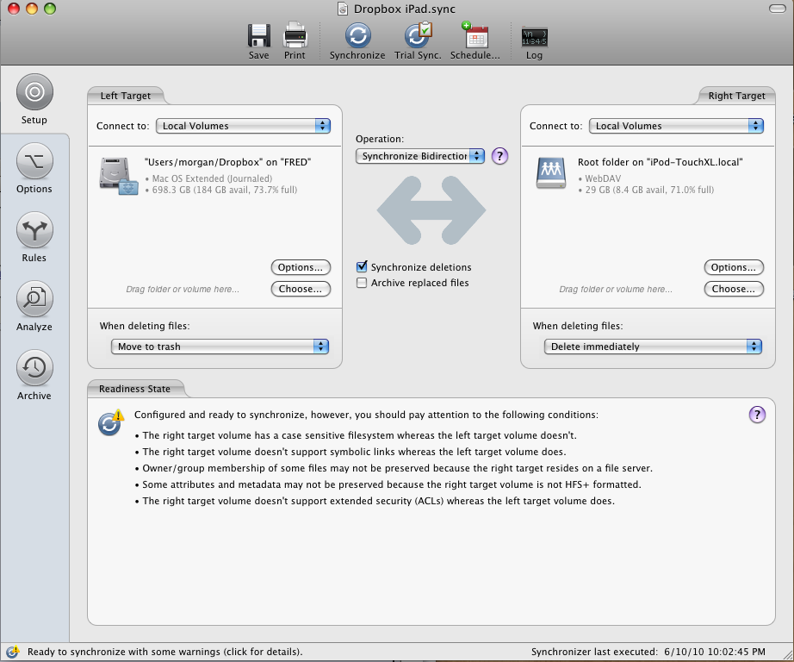Click right target Options... button
The image size is (794, 662).
[x=734, y=267]
